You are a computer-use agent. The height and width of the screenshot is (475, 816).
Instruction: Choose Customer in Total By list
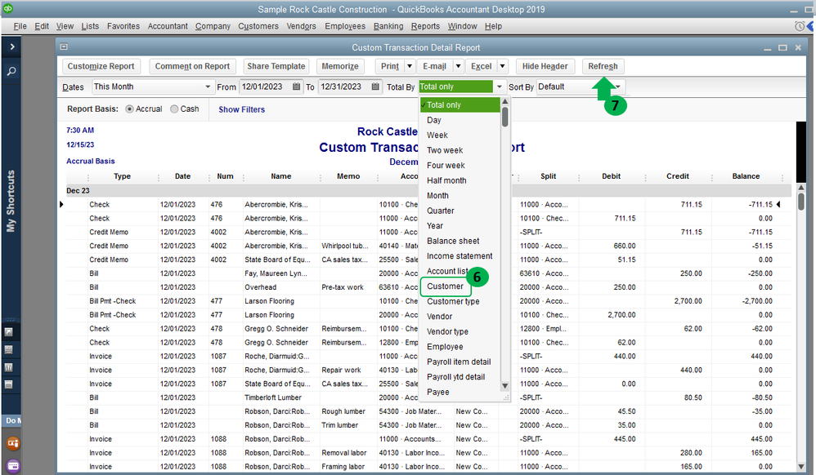445,286
